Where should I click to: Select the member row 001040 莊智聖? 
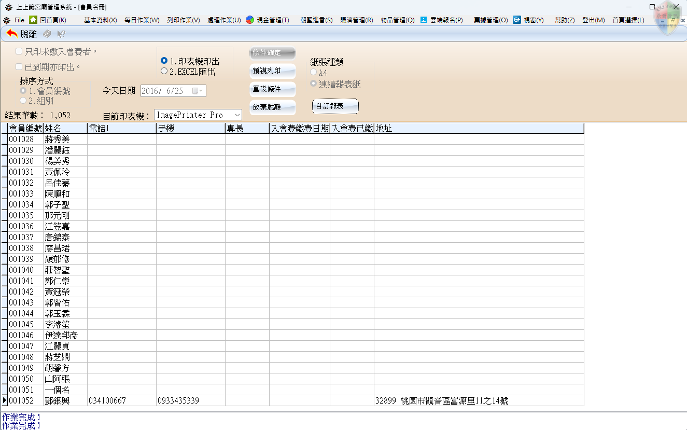click(x=57, y=270)
